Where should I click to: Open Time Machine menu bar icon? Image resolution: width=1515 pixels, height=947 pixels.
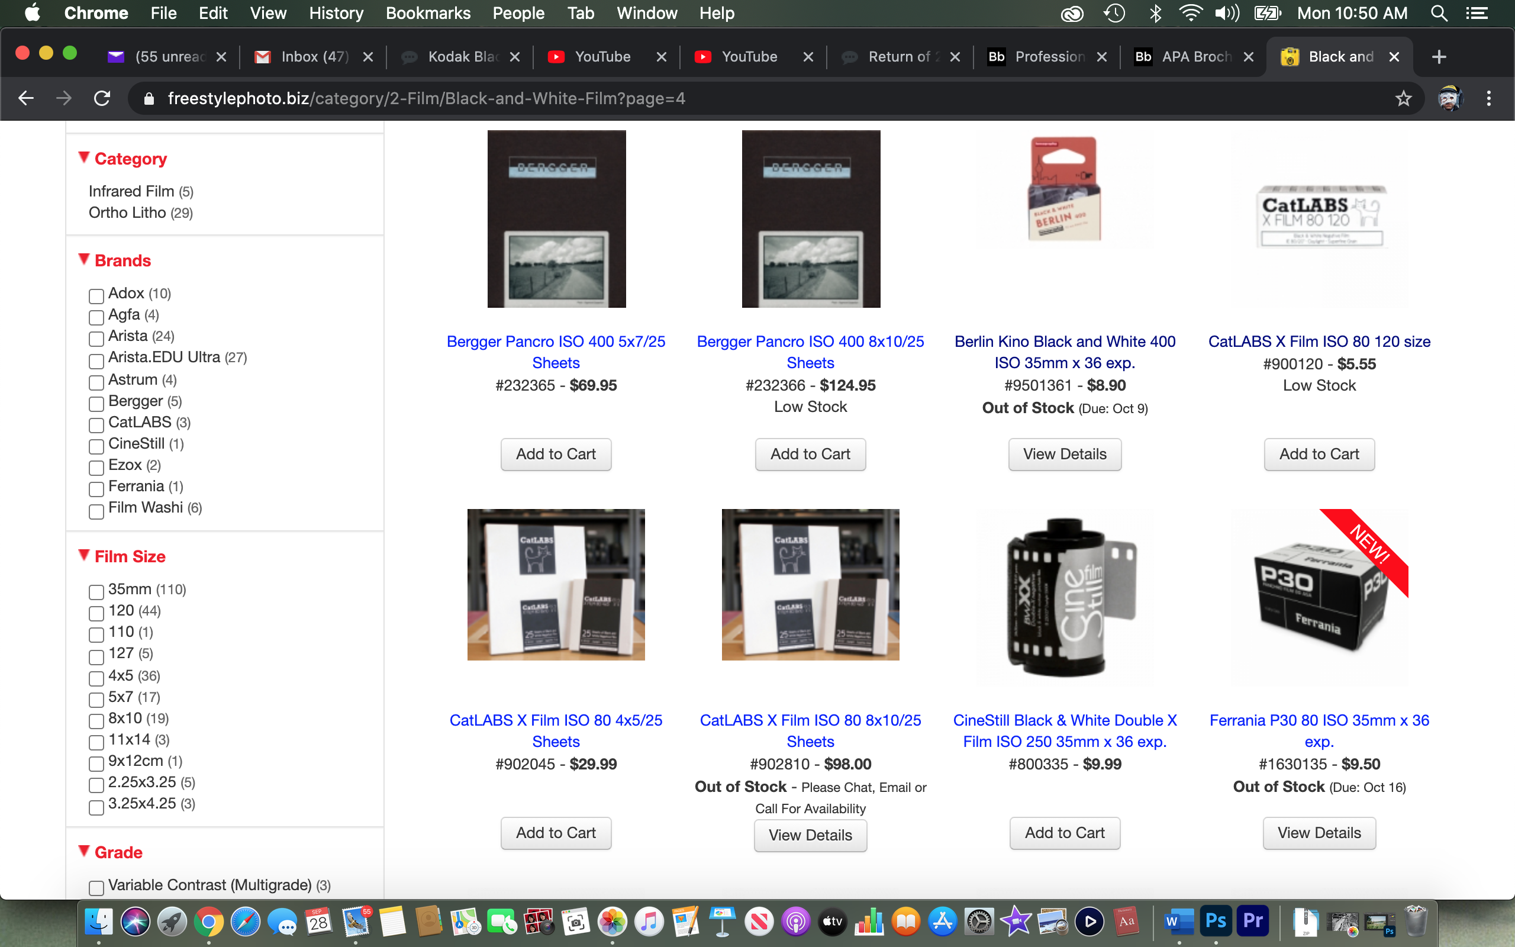coord(1114,13)
